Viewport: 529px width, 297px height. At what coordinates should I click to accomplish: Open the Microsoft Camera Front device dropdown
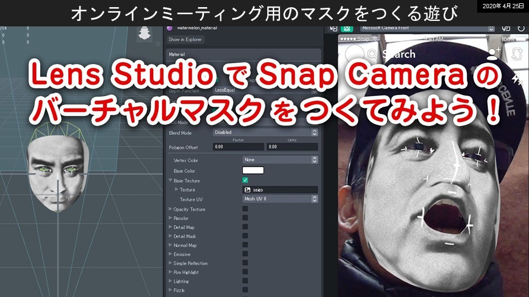(x=427, y=29)
